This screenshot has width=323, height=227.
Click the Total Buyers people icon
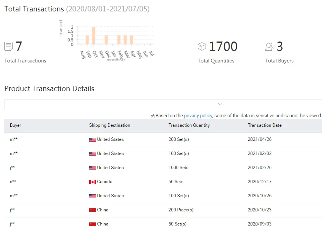coord(269,46)
